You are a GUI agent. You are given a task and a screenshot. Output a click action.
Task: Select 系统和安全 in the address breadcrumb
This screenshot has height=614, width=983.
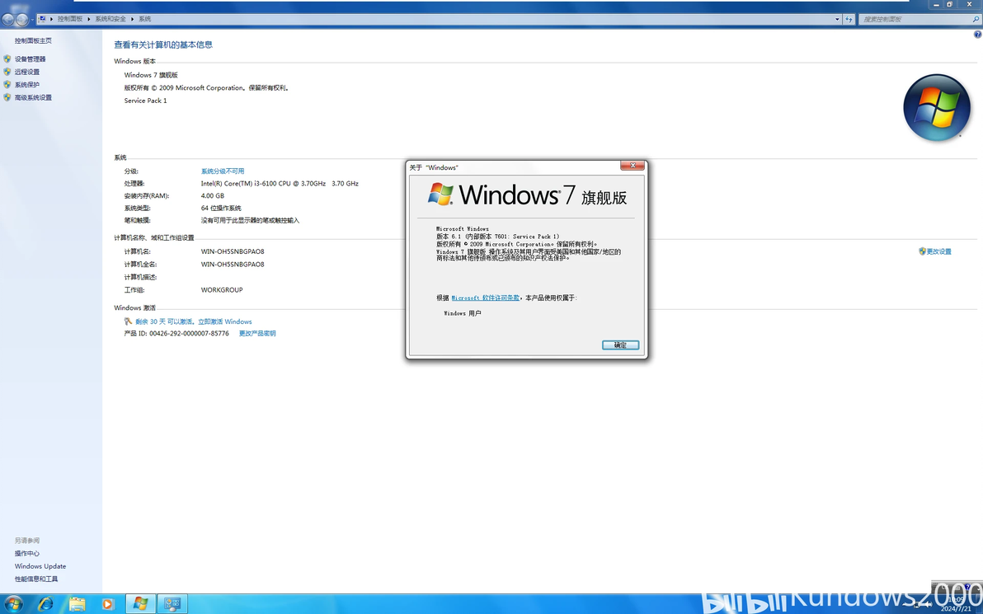pos(111,19)
